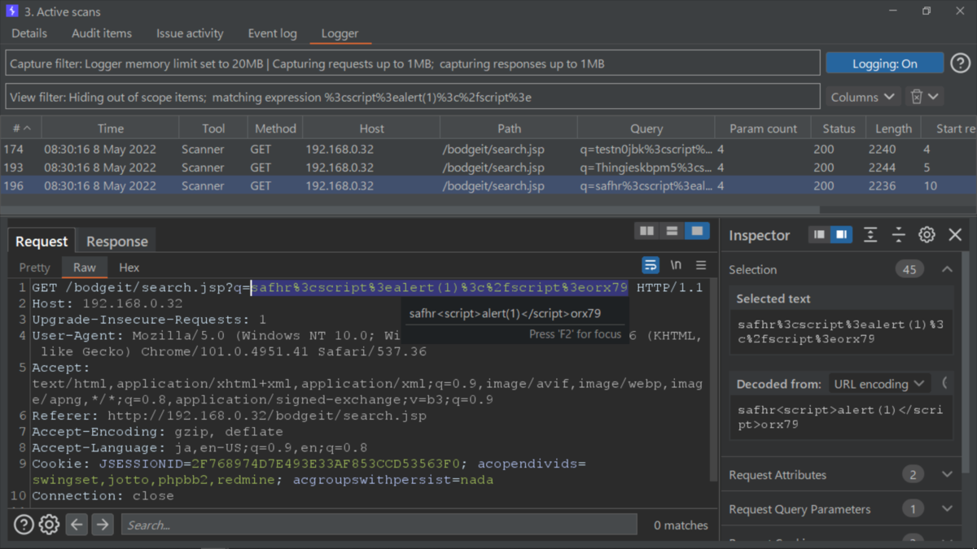Image resolution: width=977 pixels, height=549 pixels.
Task: Expand all Inspector sections icon
Action: click(x=870, y=235)
